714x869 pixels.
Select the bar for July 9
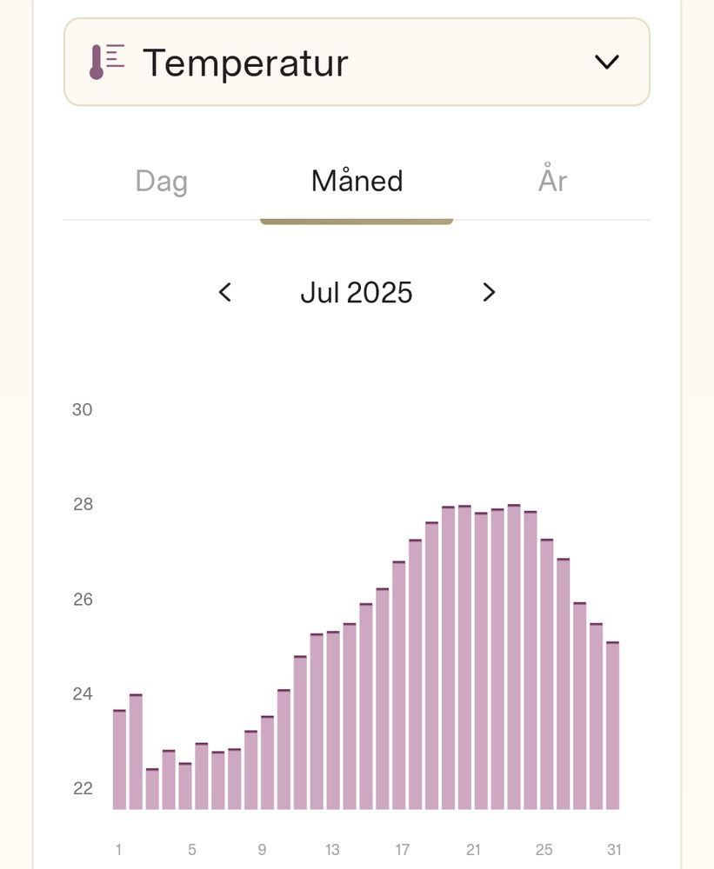250,771
